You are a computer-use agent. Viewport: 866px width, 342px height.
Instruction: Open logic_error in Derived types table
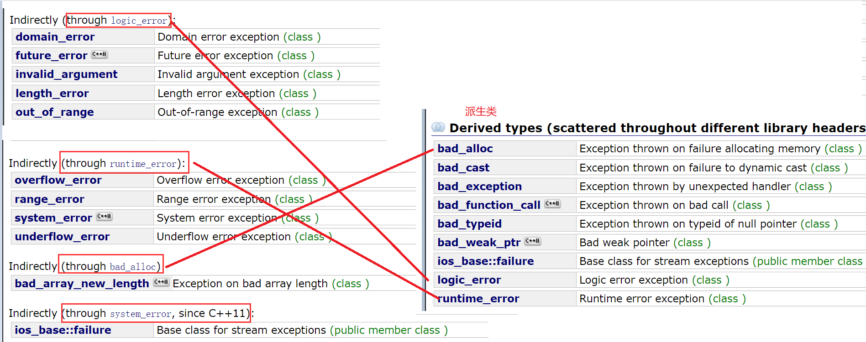coord(469,280)
